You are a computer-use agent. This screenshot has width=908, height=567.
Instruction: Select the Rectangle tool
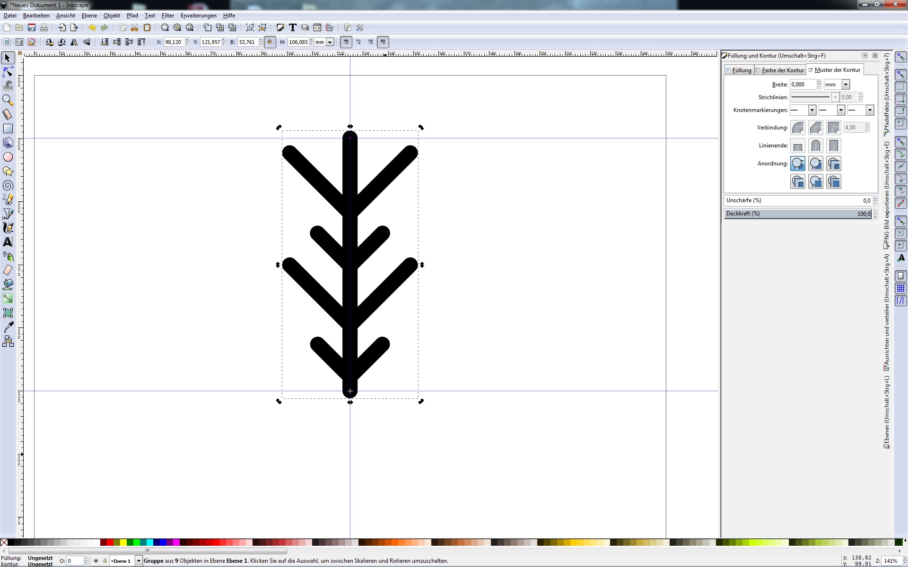click(8, 129)
